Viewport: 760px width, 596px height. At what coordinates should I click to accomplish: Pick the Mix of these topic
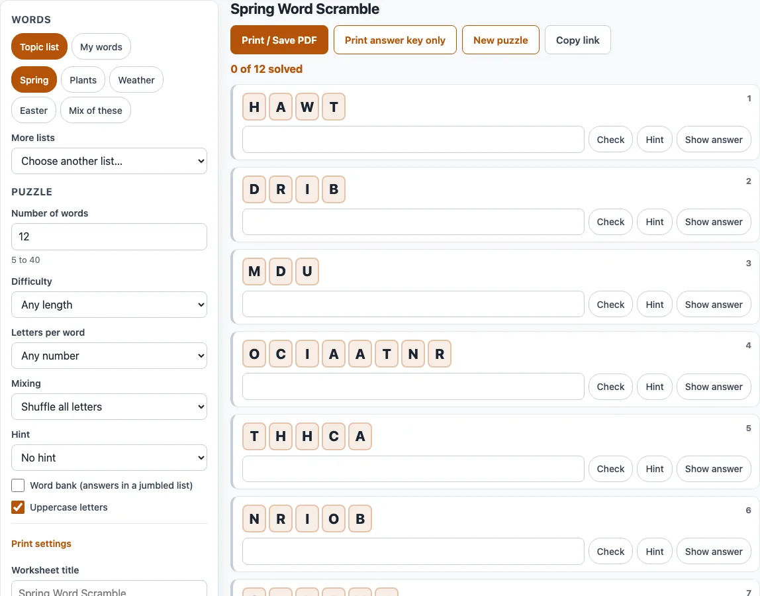click(95, 110)
